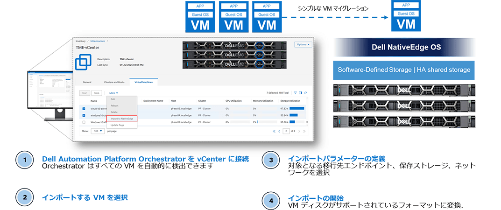The width and height of the screenshot is (501, 210).
Task: Open the column chooser icon
Action: [x=300, y=93]
